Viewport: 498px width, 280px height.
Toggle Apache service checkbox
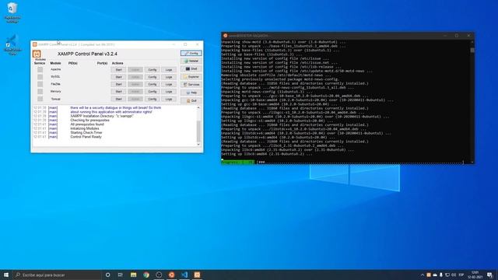[x=40, y=69]
